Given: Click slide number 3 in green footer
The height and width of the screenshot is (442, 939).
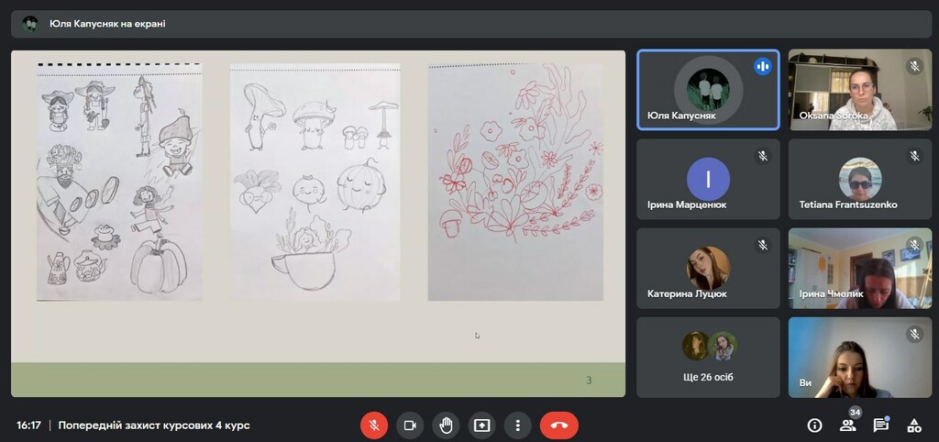Looking at the screenshot, I should 589,381.
